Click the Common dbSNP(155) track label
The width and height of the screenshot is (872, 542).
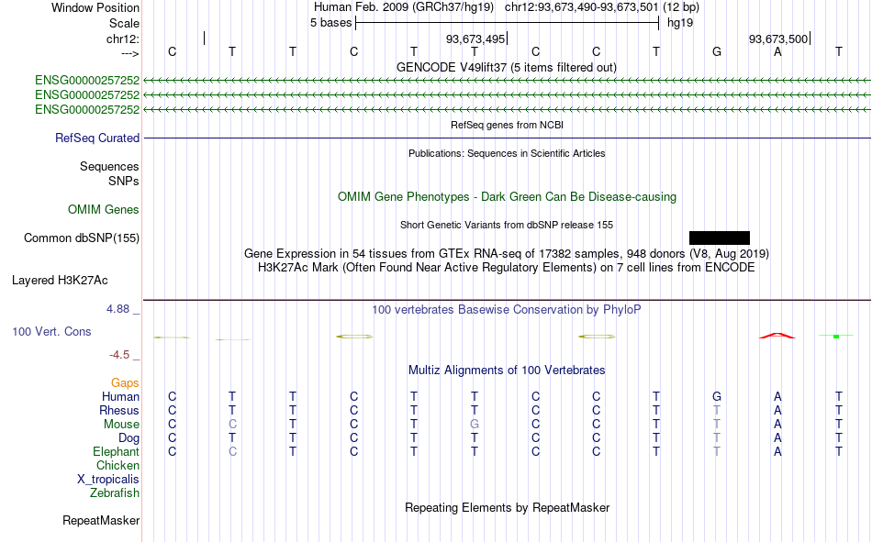point(82,238)
